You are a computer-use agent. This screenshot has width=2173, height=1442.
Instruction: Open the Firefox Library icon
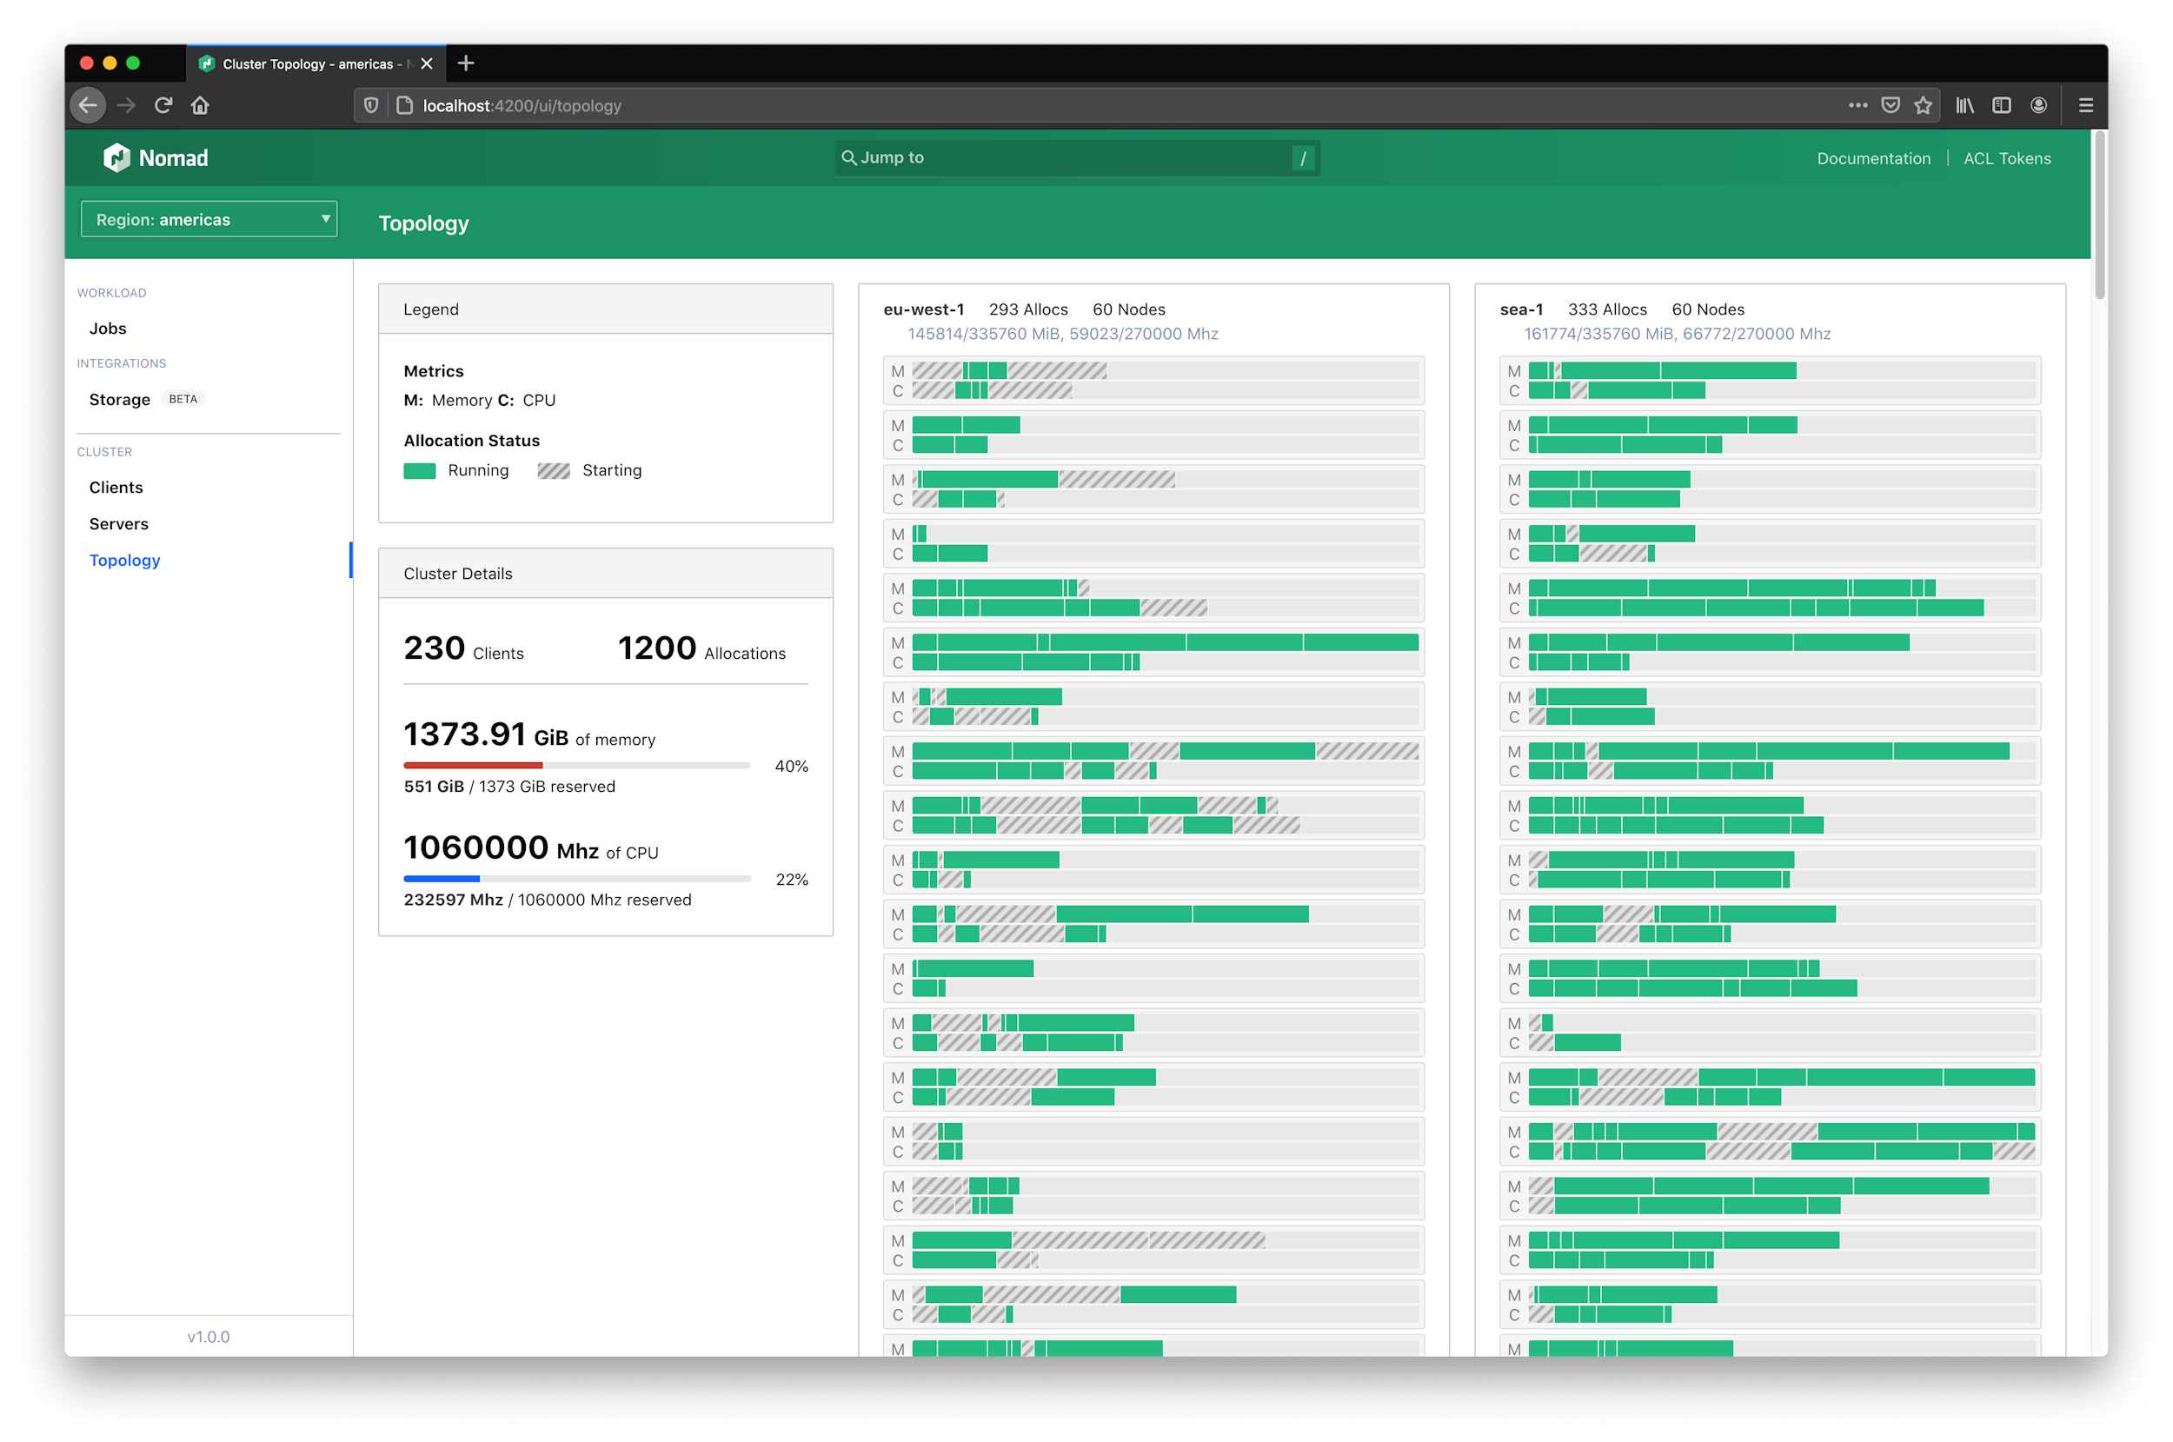click(x=1964, y=106)
